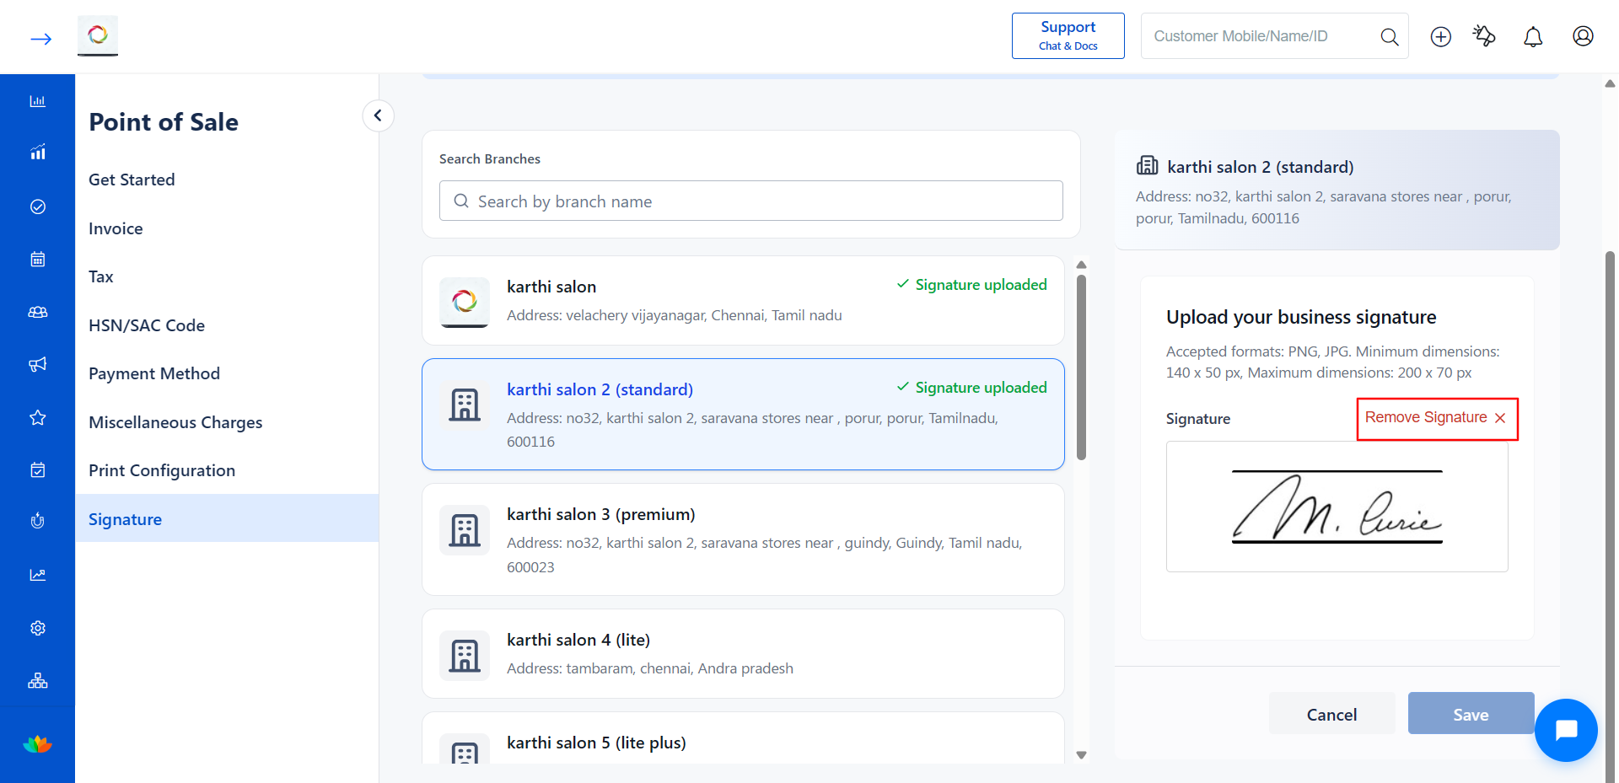Click branch list scrollbar down arrow
This screenshot has width=1619, height=783.
pyautogui.click(x=1082, y=755)
